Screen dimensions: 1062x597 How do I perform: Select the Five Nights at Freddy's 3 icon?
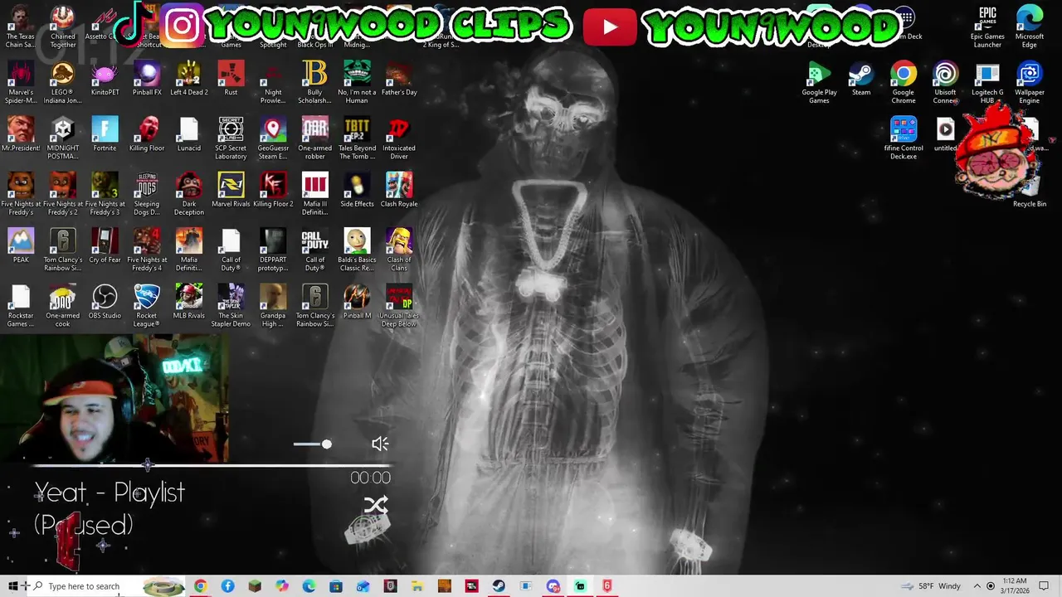point(105,193)
